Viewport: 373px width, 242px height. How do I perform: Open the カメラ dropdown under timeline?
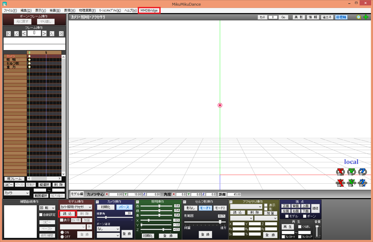pos(17,193)
